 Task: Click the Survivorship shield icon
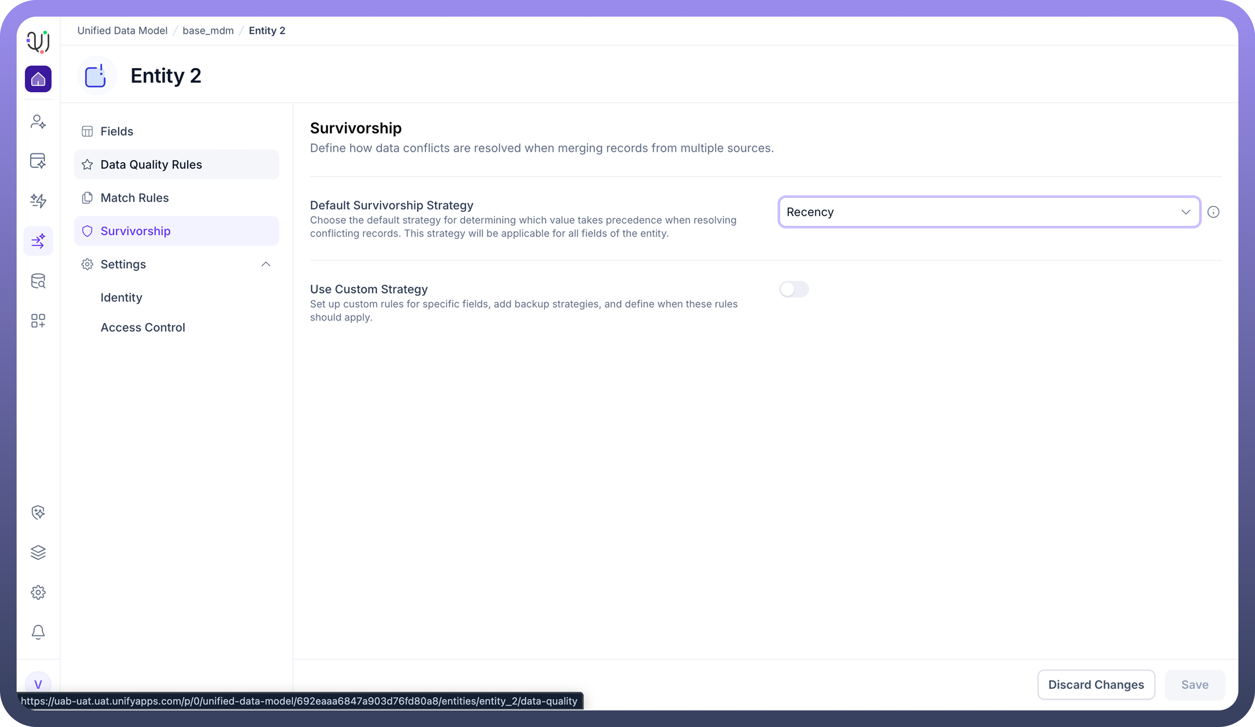pyautogui.click(x=87, y=231)
